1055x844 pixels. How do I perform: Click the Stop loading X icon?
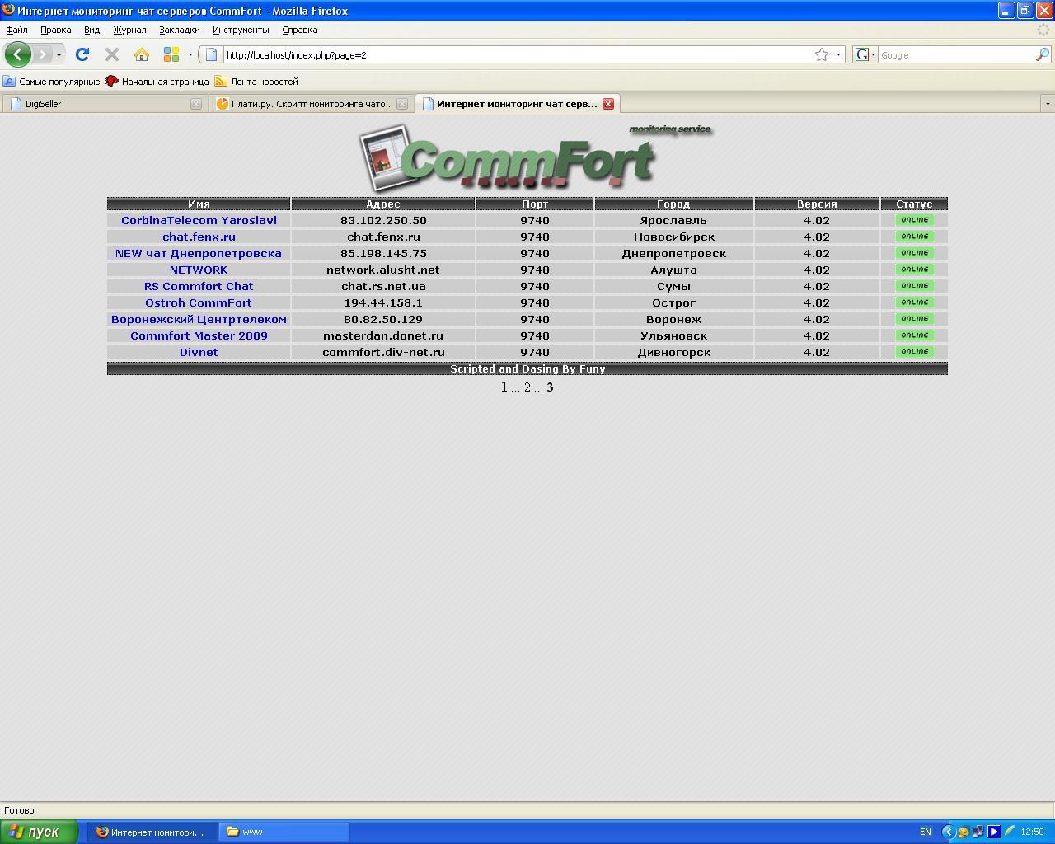pos(112,54)
